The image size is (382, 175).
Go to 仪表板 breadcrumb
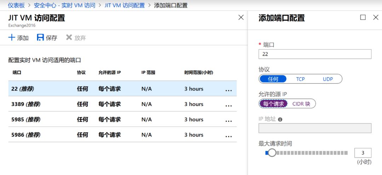pyautogui.click(x=16, y=5)
